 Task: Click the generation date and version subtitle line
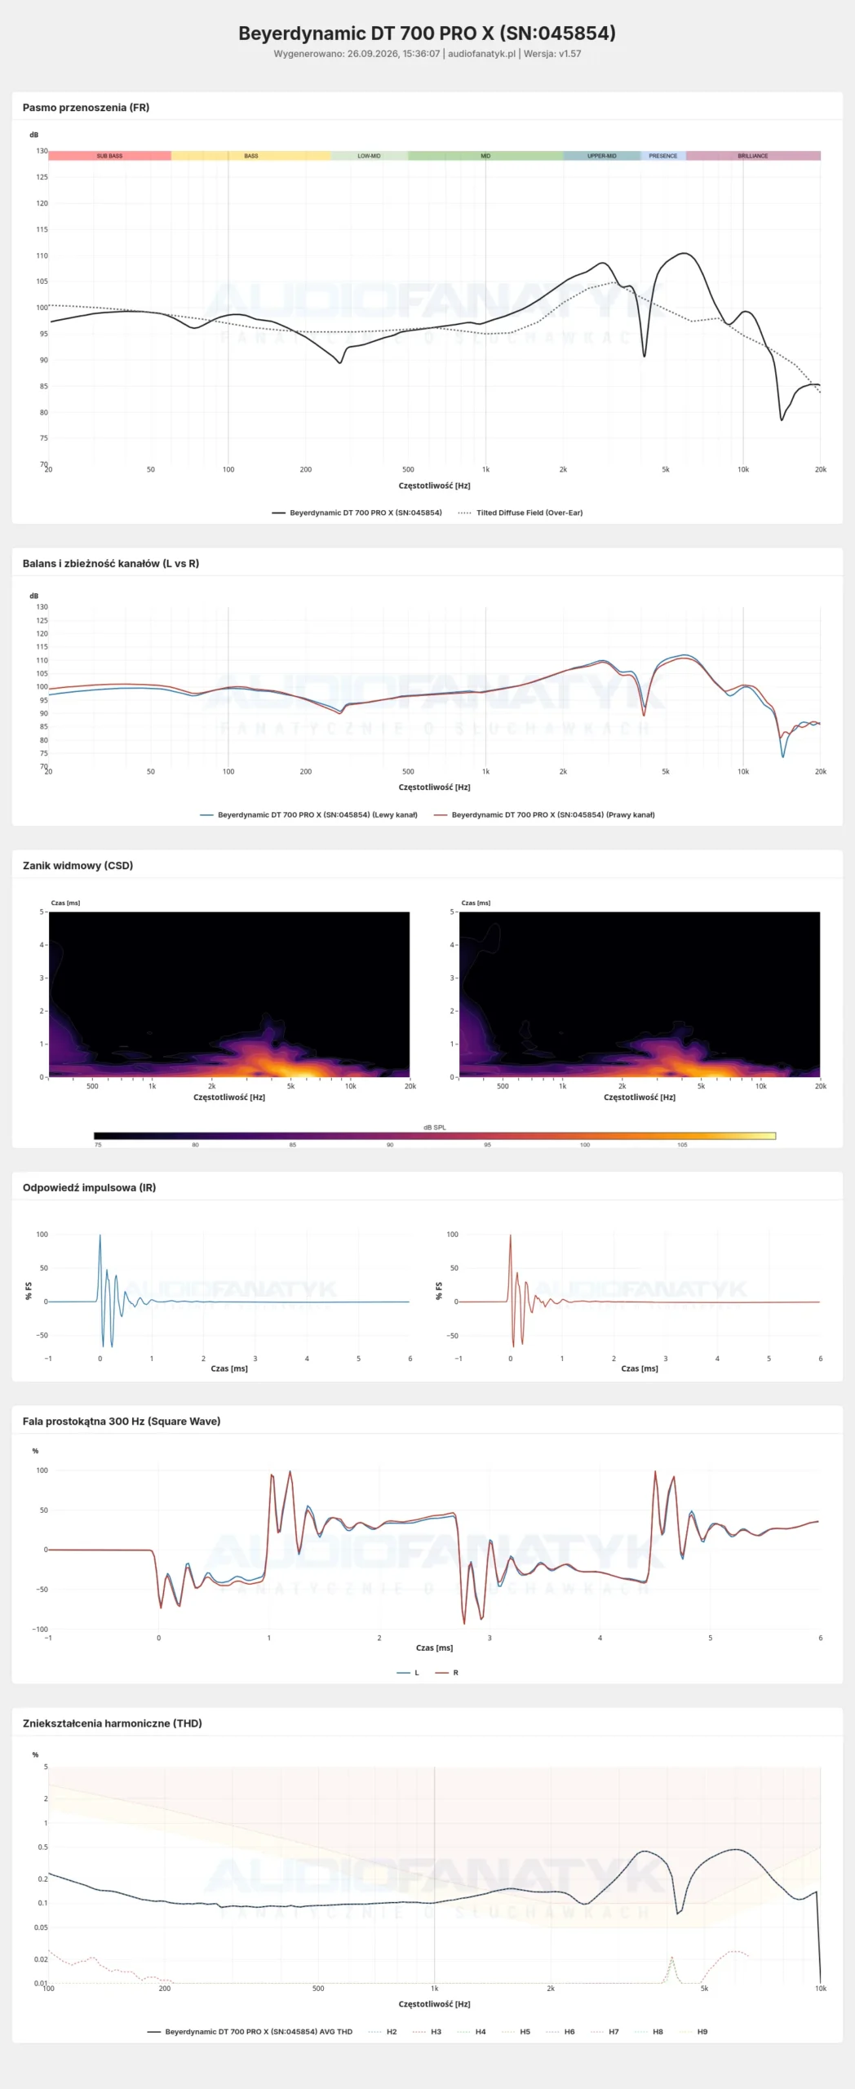(427, 54)
